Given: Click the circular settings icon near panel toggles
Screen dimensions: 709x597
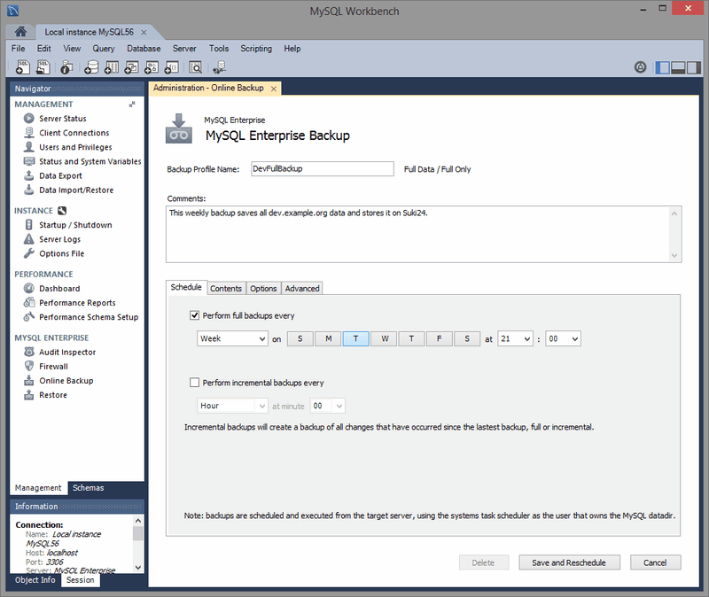Looking at the screenshot, I should [640, 67].
